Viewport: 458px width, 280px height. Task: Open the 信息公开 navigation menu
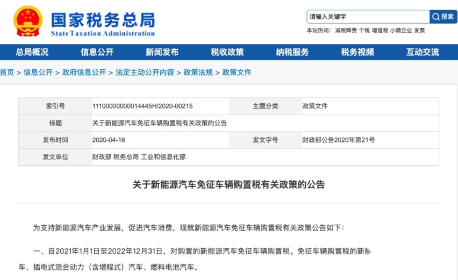(x=97, y=52)
